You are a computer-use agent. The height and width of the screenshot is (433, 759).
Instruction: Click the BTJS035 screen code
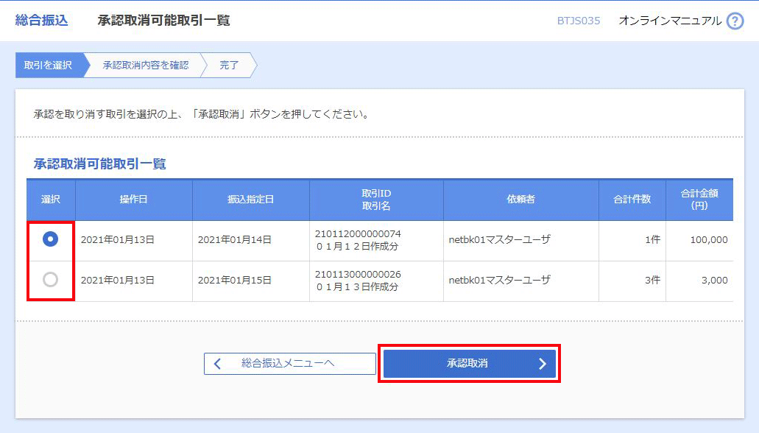click(x=578, y=21)
